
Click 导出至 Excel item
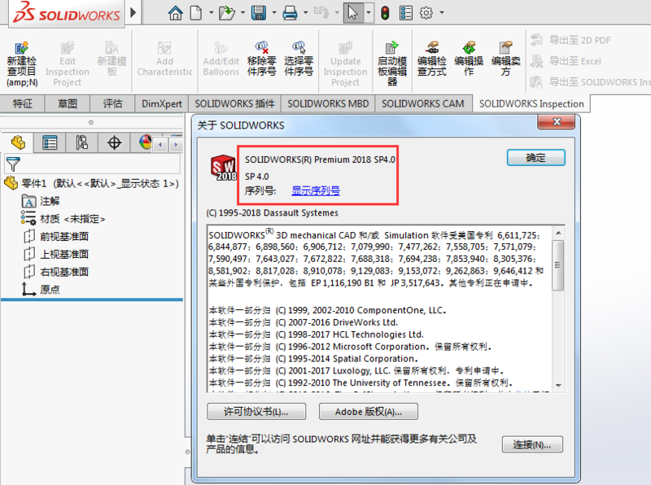point(566,61)
